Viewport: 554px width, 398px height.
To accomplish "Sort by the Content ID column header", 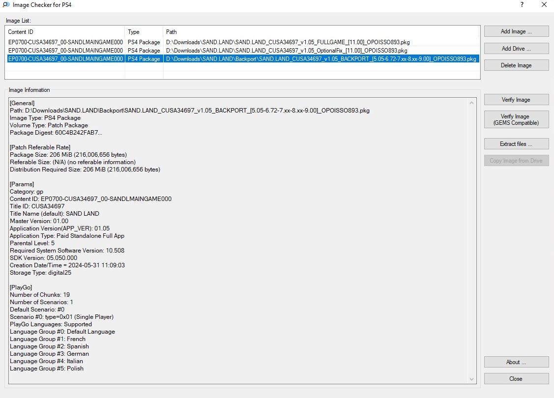I will (x=65, y=32).
